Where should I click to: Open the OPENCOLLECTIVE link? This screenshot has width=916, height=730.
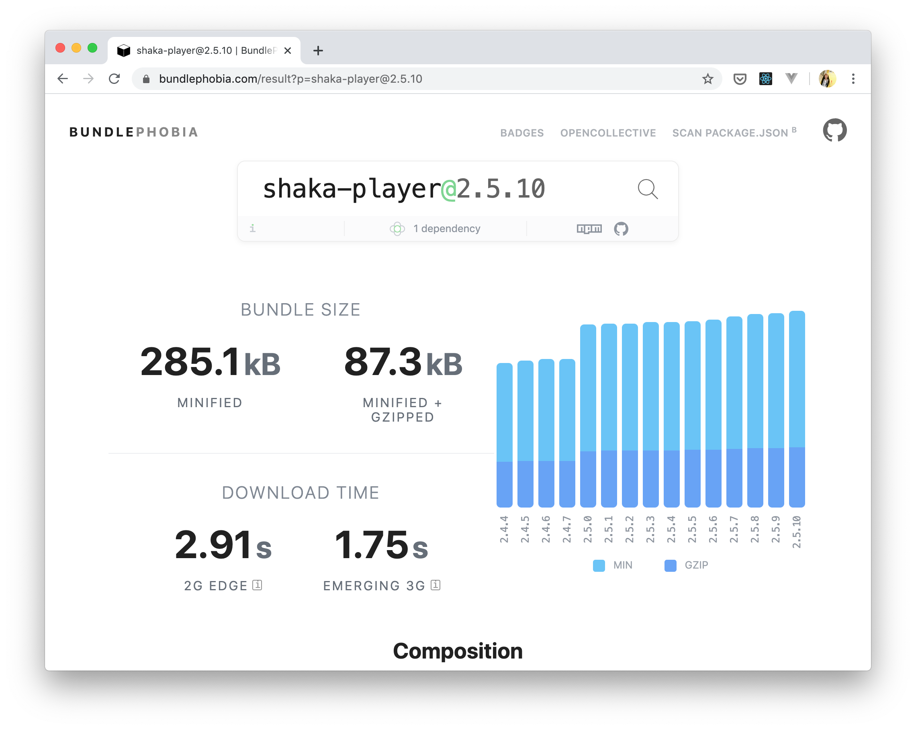point(608,133)
